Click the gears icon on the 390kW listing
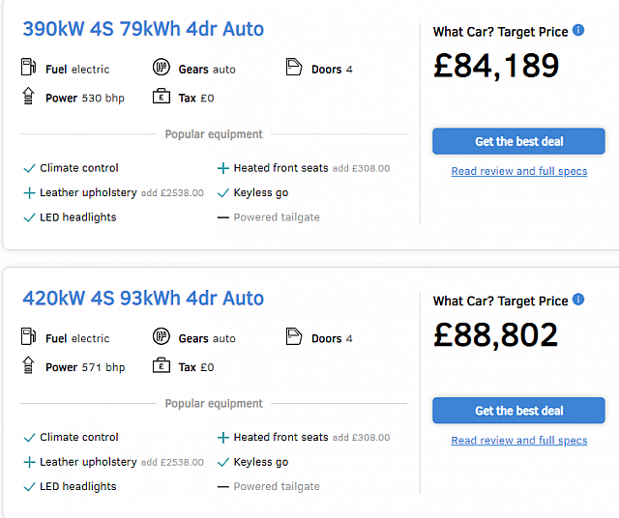Image resolution: width=619 pixels, height=518 pixels. (x=162, y=67)
